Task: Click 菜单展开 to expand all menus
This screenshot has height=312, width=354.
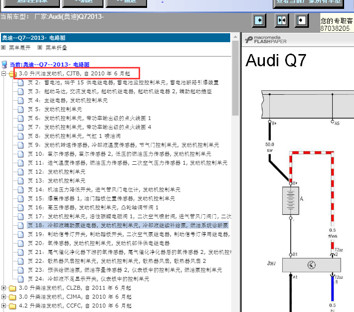Action: point(20,48)
